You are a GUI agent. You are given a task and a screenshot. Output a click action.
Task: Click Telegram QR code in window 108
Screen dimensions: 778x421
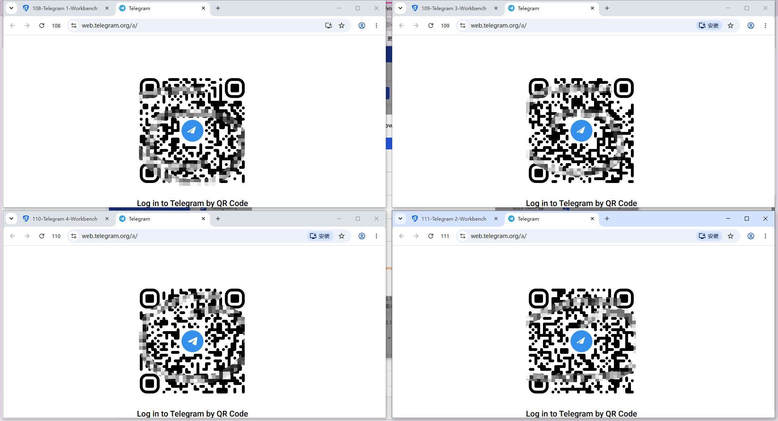pos(192,131)
